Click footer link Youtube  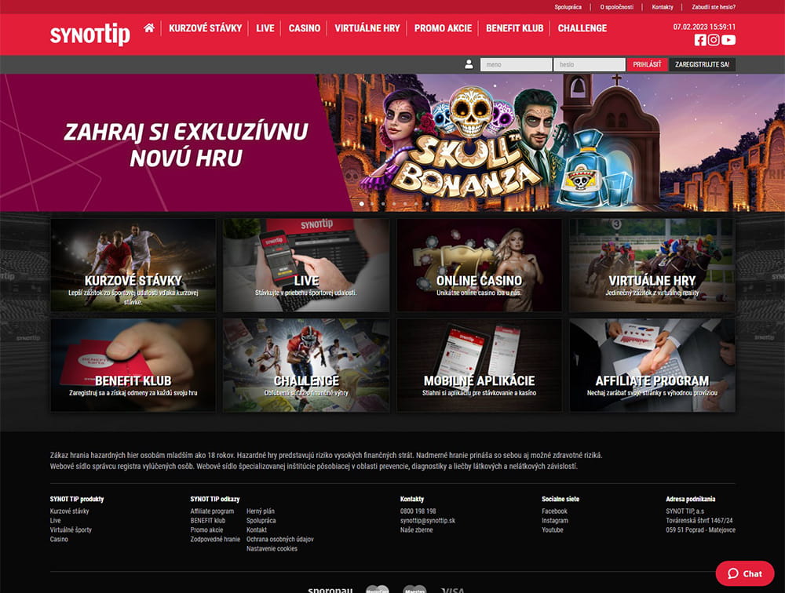[552, 530]
